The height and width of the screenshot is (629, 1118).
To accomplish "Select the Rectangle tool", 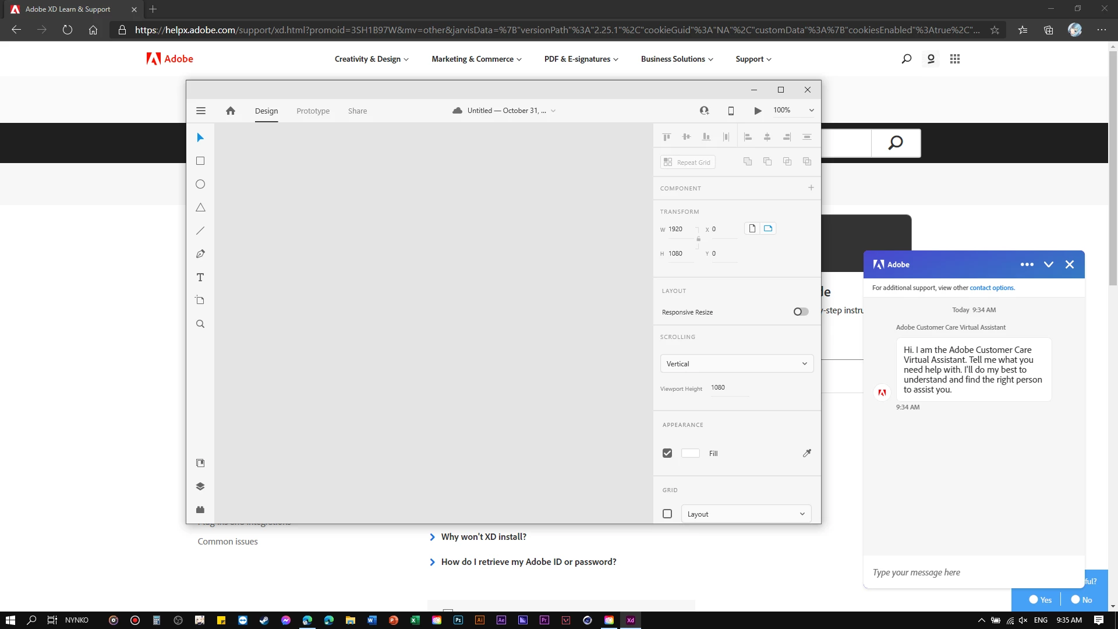I will click(200, 161).
